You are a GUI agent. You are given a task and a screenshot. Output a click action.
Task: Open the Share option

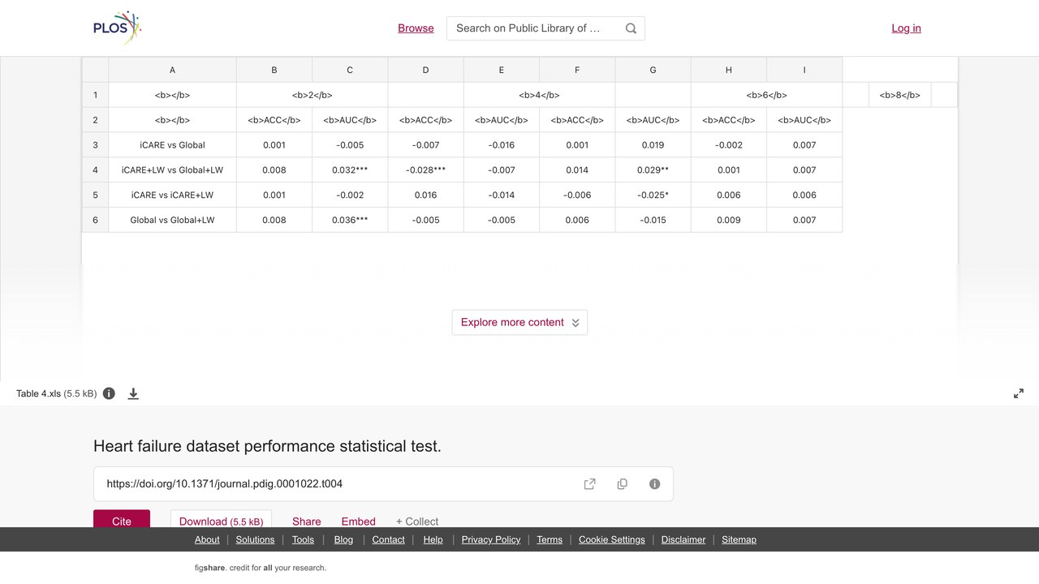point(307,522)
